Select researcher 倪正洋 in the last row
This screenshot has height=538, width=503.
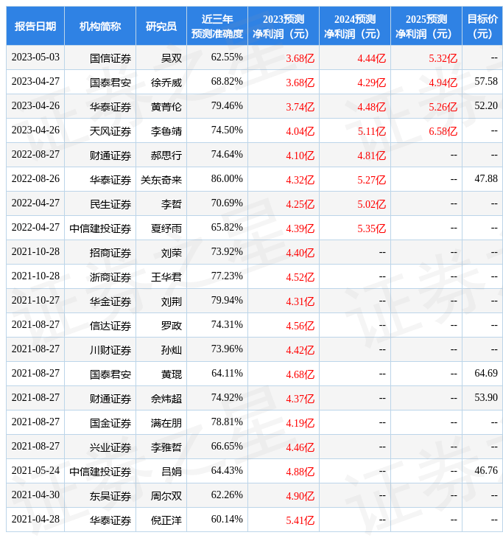point(166,520)
